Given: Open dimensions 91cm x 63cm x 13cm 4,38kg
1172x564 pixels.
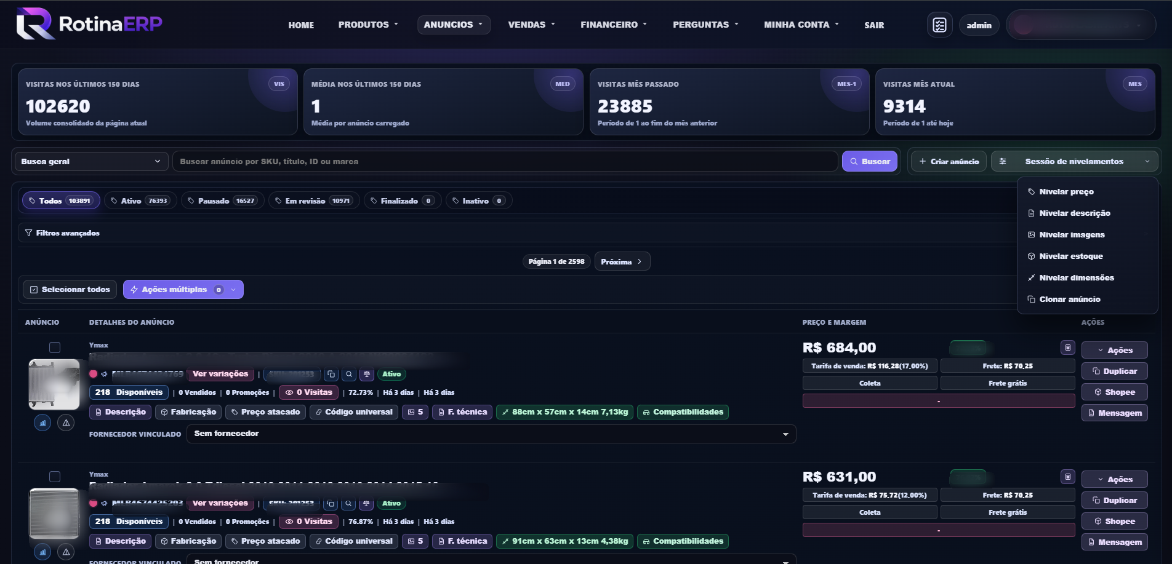Looking at the screenshot, I should (564, 541).
